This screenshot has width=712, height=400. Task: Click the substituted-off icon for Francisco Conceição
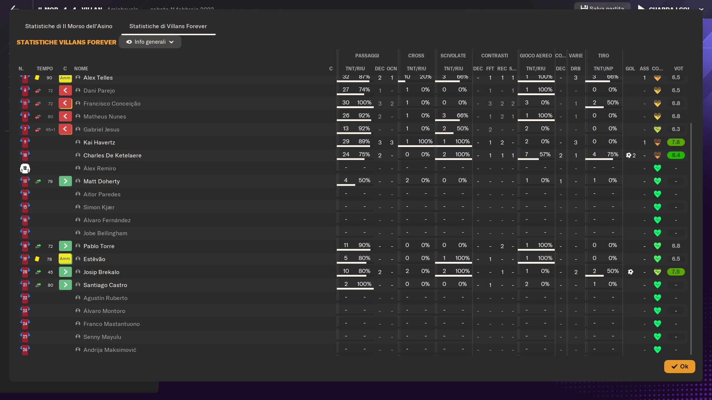point(65,103)
